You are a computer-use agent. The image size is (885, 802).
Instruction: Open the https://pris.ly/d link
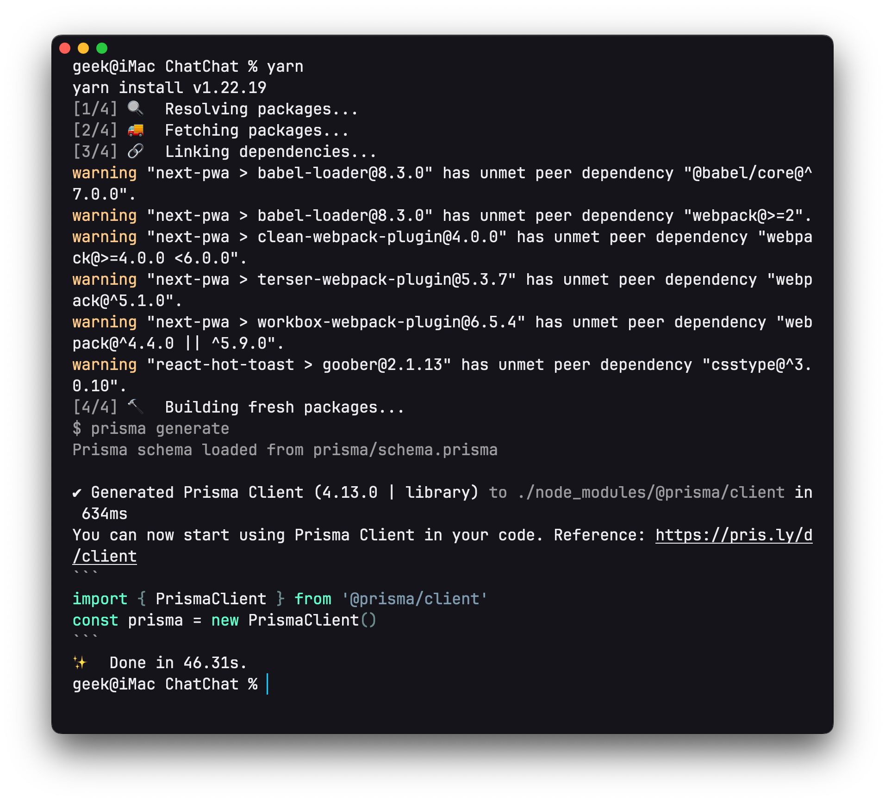[734, 535]
